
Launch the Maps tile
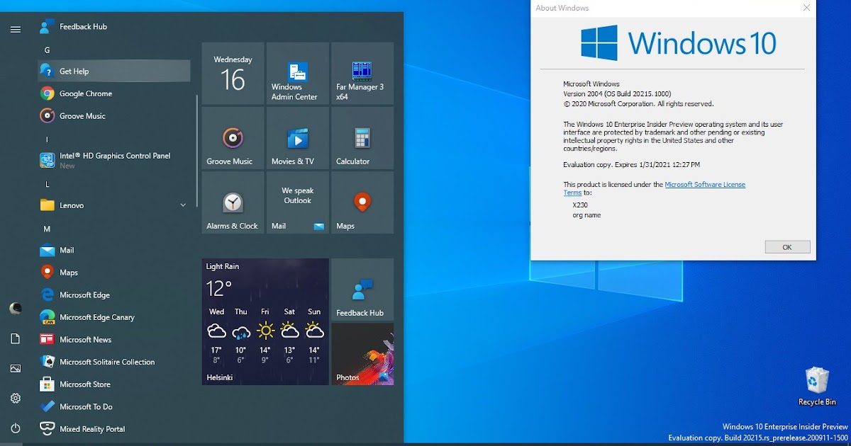click(x=362, y=203)
